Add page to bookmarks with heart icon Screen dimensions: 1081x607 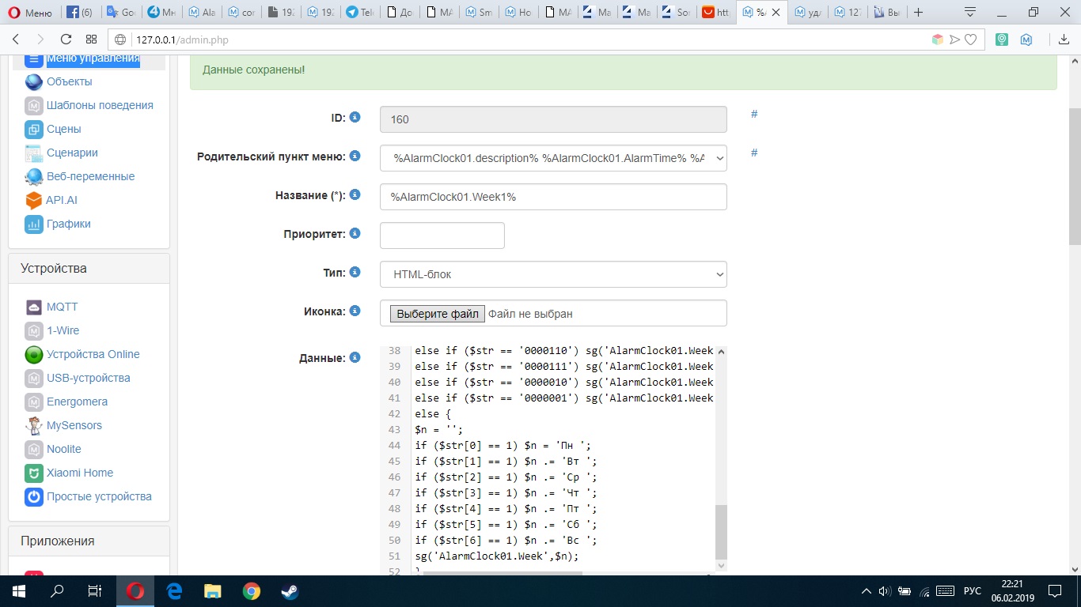(x=970, y=40)
